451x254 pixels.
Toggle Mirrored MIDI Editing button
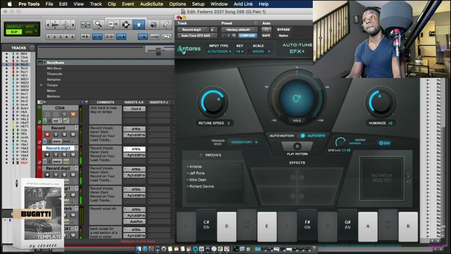tap(155, 36)
